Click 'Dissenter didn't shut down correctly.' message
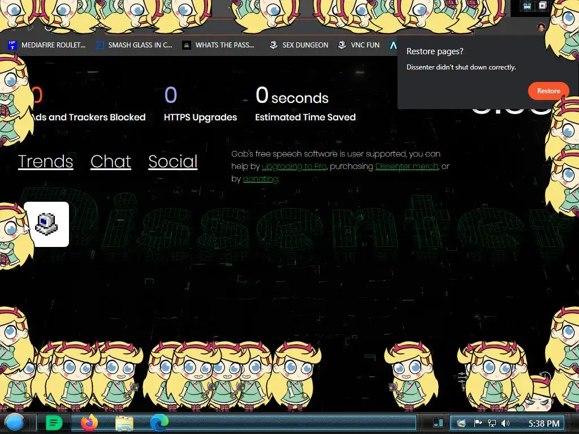The image size is (579, 434). point(461,67)
